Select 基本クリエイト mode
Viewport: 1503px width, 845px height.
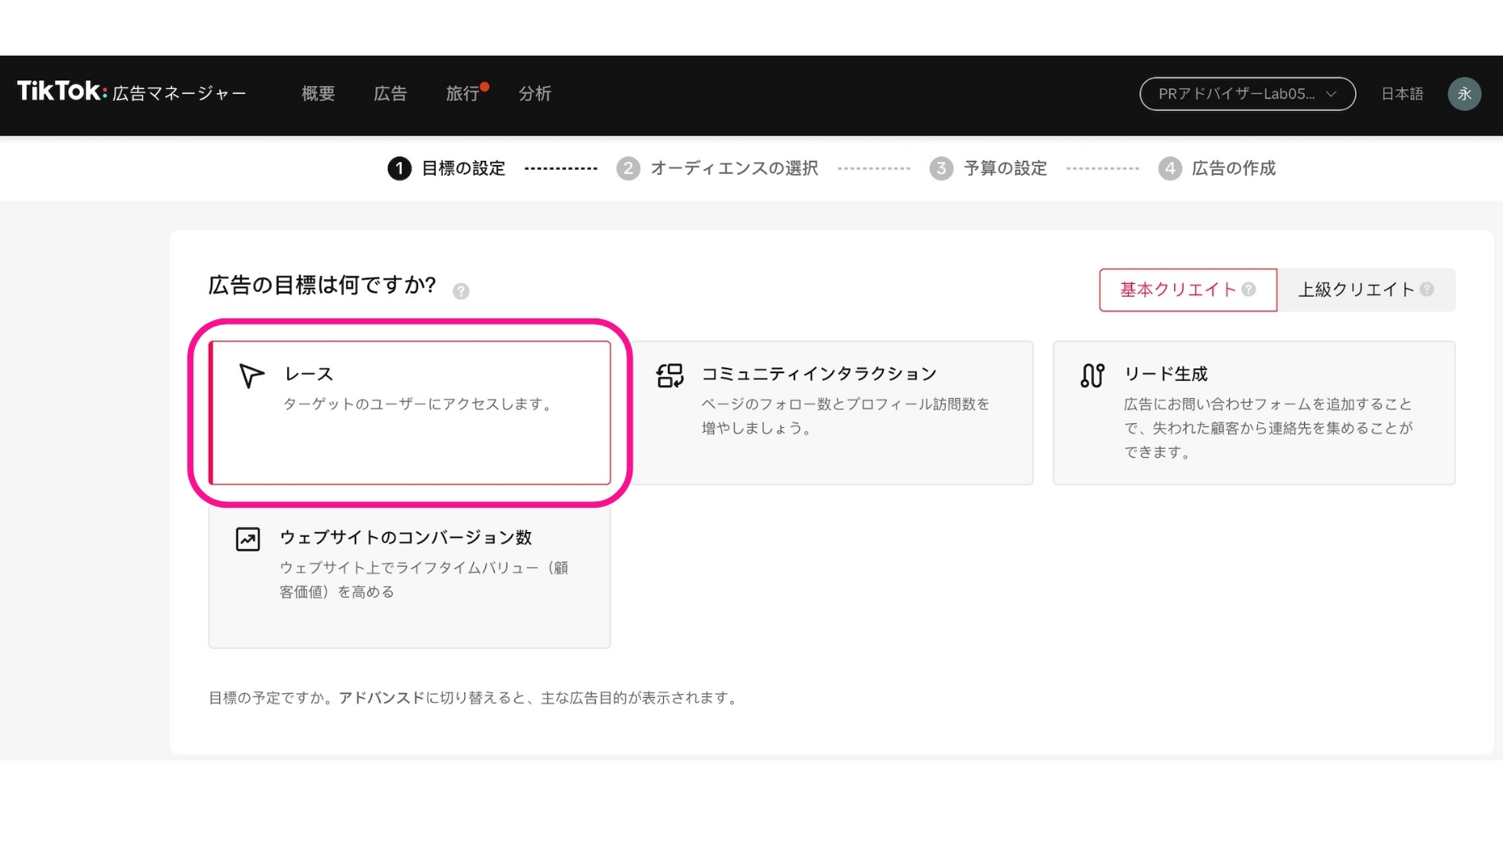[1188, 289]
